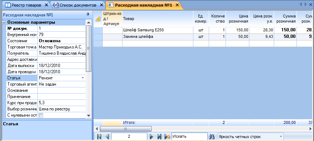This screenshot has height=141, width=314.
Task: Click the Искать search field
Action: (189, 137)
